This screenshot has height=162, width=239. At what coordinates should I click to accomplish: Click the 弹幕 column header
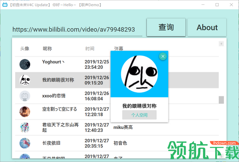click(x=119, y=49)
